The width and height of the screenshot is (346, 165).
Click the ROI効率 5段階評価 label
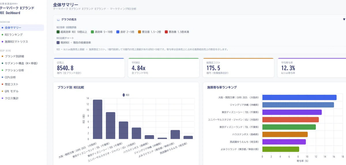click(x=67, y=27)
